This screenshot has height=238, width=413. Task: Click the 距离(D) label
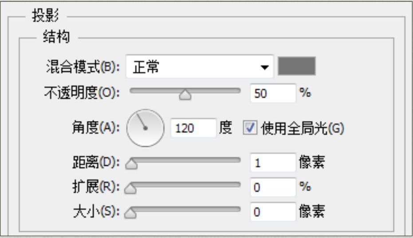96,163
